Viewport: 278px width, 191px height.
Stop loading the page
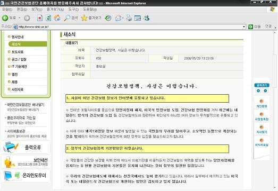point(40,18)
